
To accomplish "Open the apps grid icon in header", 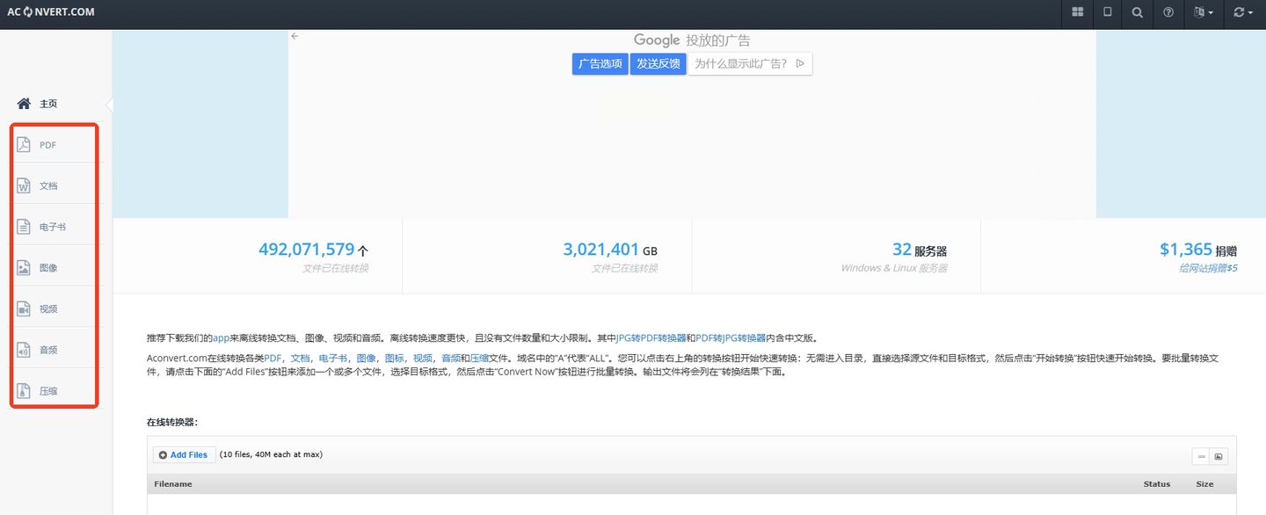I will pos(1078,12).
